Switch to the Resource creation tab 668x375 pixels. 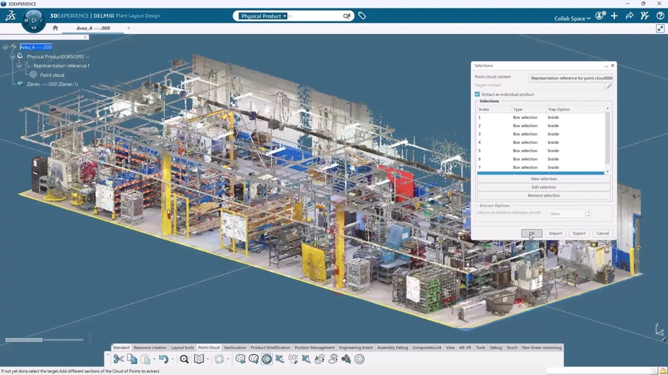coord(150,347)
